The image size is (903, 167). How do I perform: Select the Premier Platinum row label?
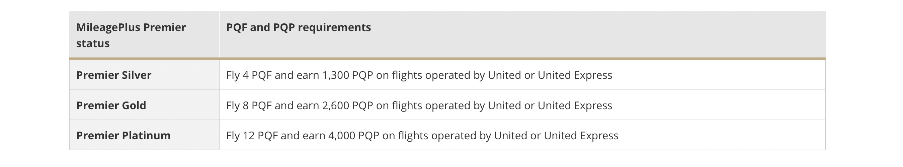123,136
